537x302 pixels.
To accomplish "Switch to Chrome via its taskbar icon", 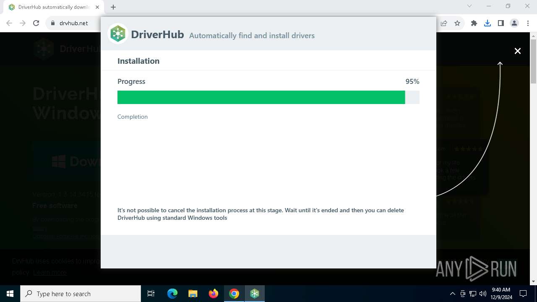I will pos(234,294).
